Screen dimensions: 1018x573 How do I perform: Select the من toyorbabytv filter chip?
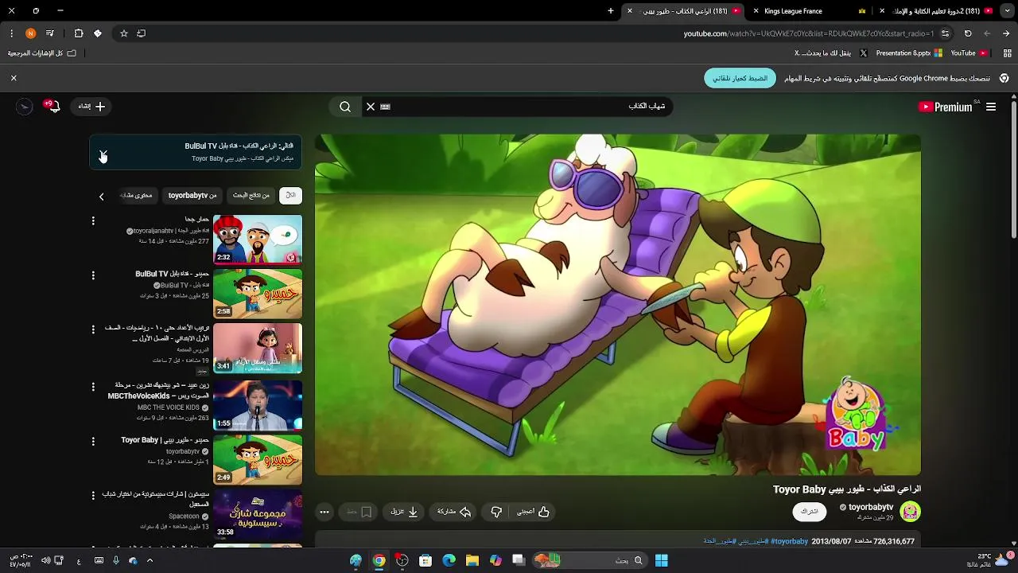coord(192,195)
